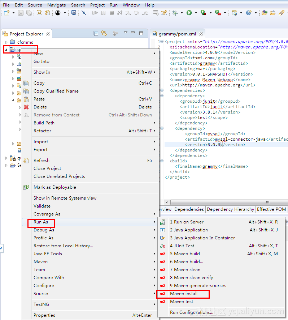Click the Step Over icon
The height and width of the screenshot is (320, 288).
coord(136,13)
